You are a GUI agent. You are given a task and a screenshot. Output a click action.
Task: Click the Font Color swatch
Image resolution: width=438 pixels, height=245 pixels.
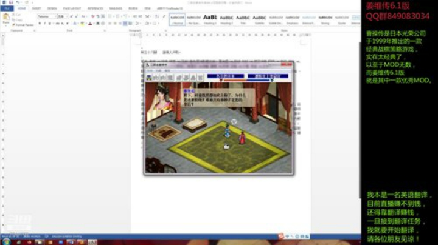point(90,24)
